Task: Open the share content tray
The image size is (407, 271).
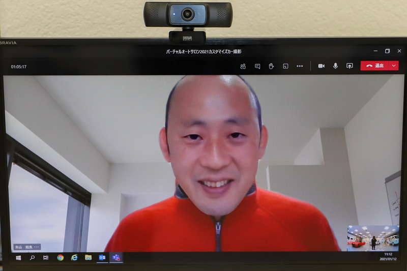Action: coord(350,66)
